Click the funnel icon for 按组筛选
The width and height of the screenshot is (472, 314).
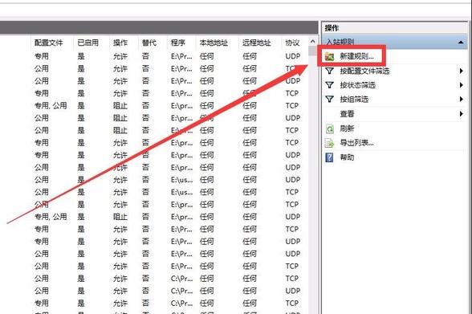pos(330,99)
